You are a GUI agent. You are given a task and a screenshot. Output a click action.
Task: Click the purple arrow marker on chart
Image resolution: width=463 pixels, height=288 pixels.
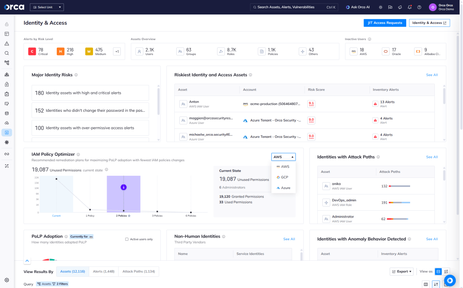coord(123,187)
